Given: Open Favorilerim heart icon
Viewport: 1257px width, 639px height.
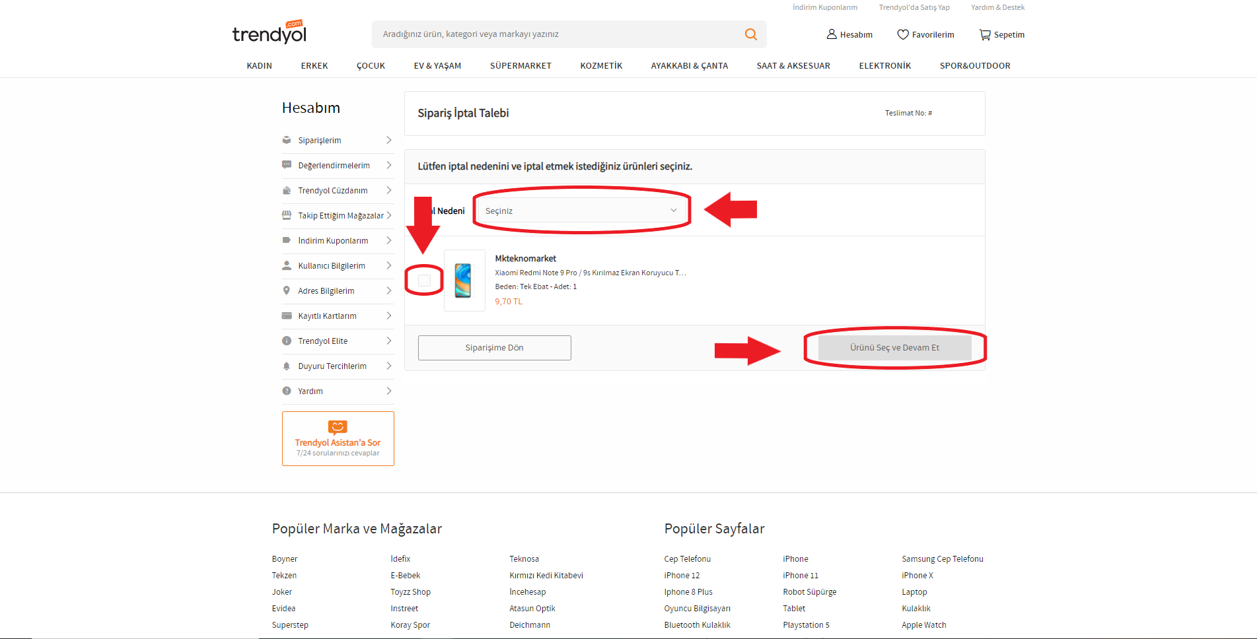Looking at the screenshot, I should point(902,34).
